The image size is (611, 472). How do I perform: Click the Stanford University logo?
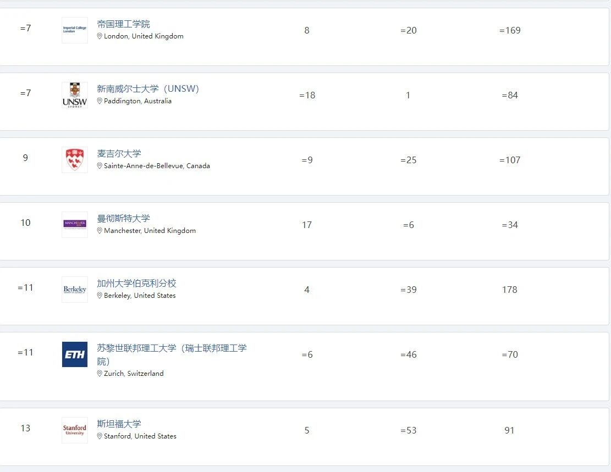point(74,430)
